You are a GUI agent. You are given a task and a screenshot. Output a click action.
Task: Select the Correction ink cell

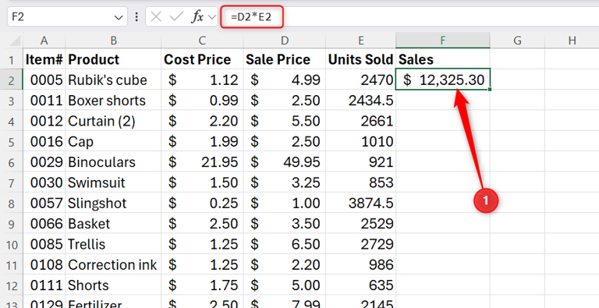pyautogui.click(x=113, y=265)
